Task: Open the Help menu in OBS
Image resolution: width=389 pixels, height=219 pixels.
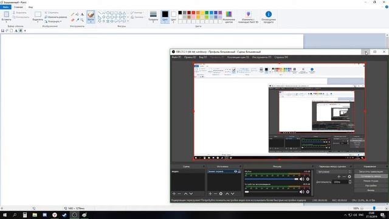Action: click(x=281, y=57)
